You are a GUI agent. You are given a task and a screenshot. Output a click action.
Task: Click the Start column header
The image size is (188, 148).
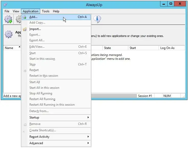pos(133,48)
